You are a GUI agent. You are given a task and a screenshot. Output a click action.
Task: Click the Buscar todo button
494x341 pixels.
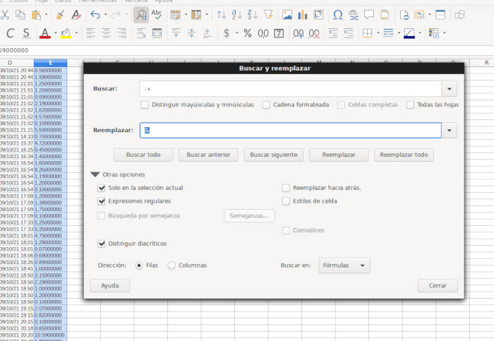pos(143,155)
